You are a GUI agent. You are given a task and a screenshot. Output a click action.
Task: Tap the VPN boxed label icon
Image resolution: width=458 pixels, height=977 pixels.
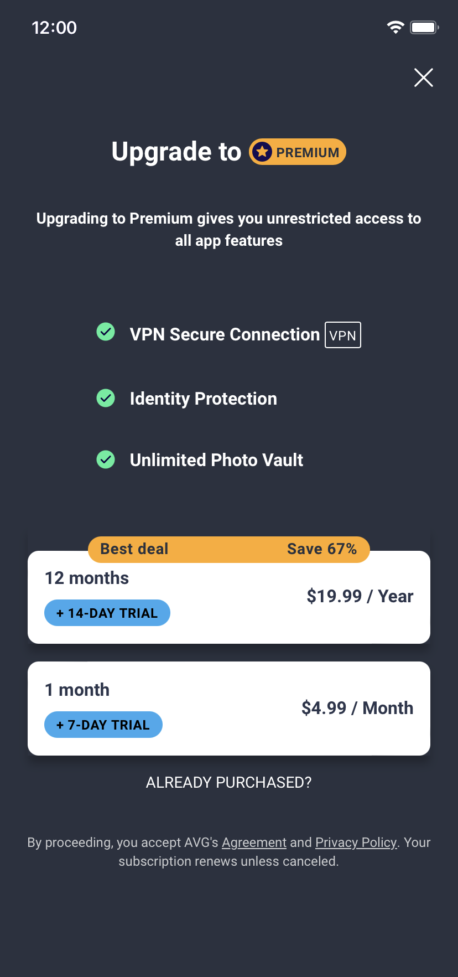343,335
